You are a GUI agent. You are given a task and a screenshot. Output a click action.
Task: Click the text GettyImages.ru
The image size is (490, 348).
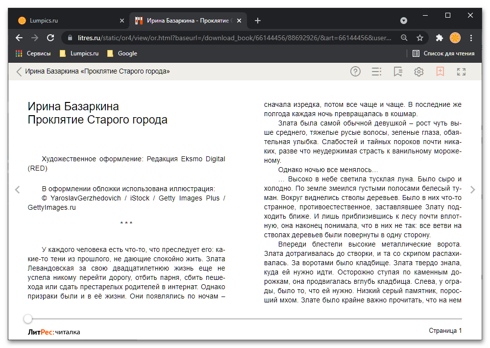(51, 208)
